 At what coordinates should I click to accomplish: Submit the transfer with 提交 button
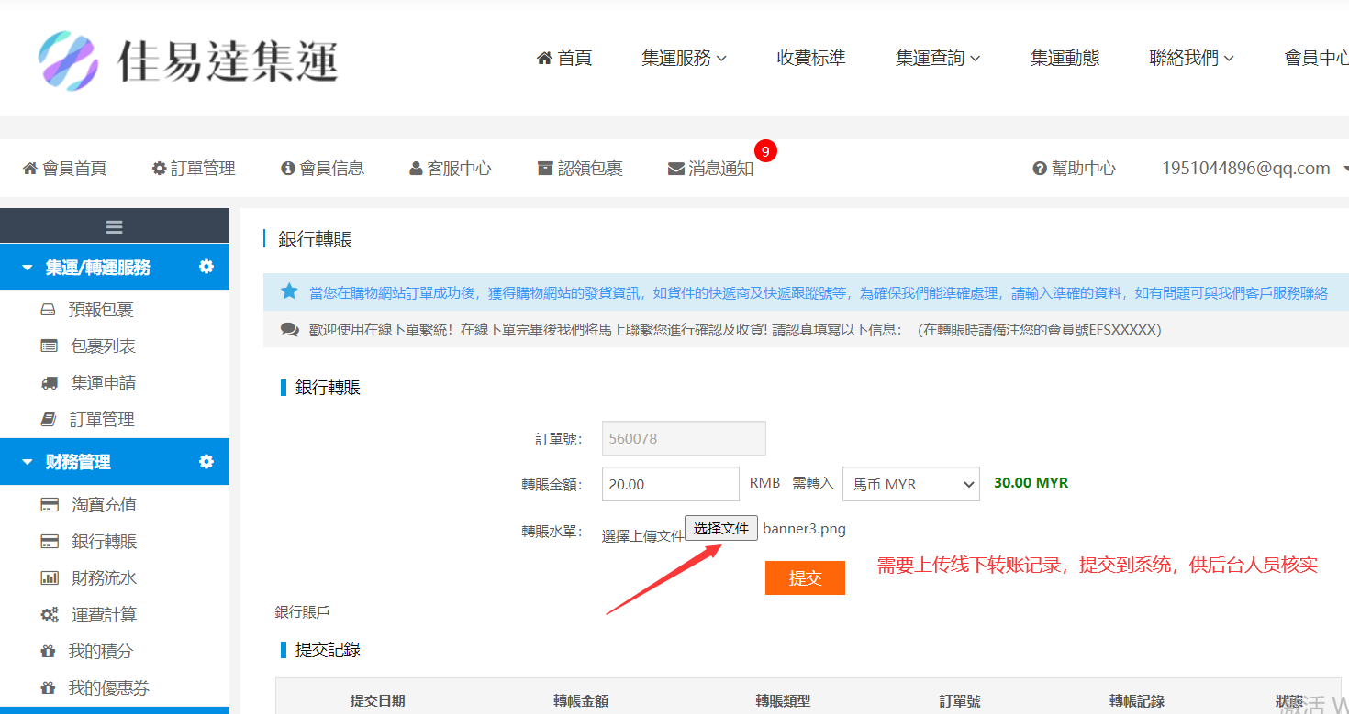[805, 577]
